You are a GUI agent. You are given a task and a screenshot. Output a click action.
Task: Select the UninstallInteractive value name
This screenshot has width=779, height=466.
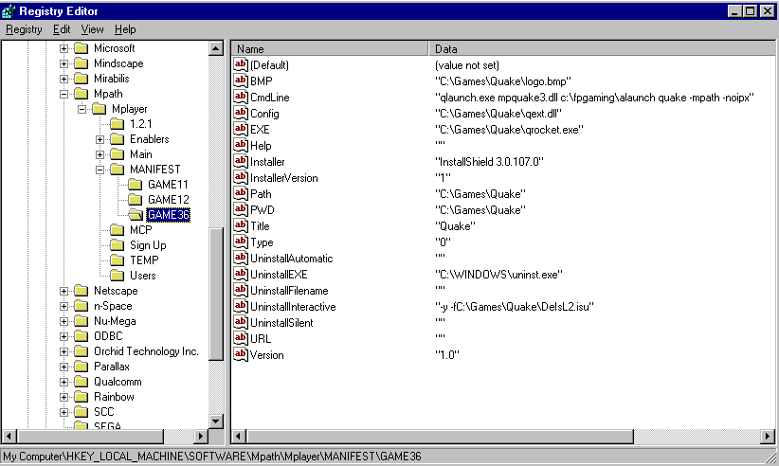(x=293, y=307)
